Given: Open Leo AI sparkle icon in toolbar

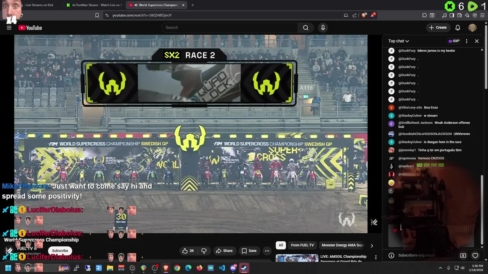Looking at the screenshot, I should point(467,15).
